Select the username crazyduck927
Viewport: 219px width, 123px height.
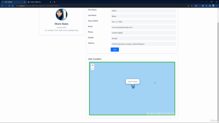point(62,27)
